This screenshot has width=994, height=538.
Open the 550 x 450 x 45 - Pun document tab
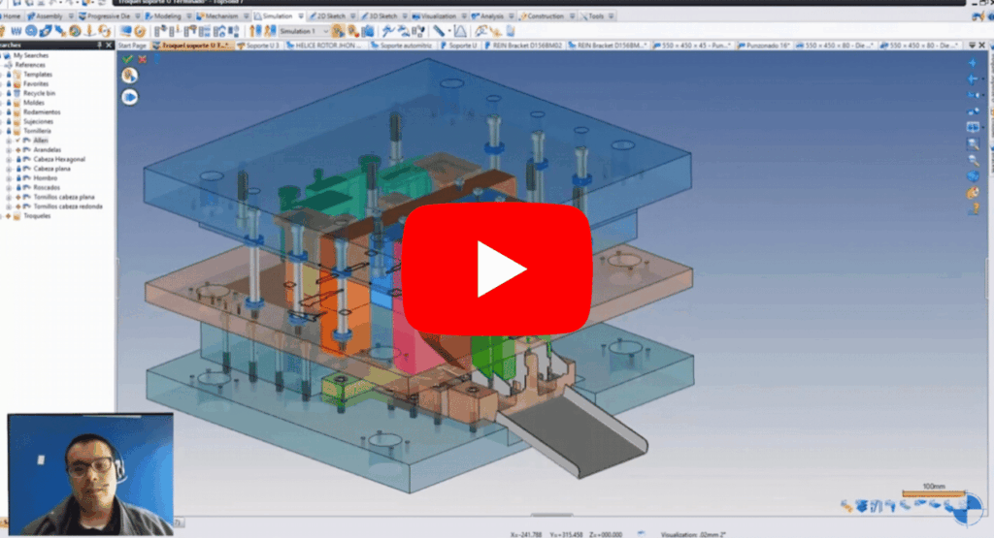tap(692, 46)
